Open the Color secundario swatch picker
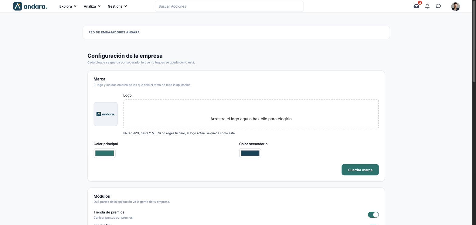The width and height of the screenshot is (476, 225). coord(250,153)
